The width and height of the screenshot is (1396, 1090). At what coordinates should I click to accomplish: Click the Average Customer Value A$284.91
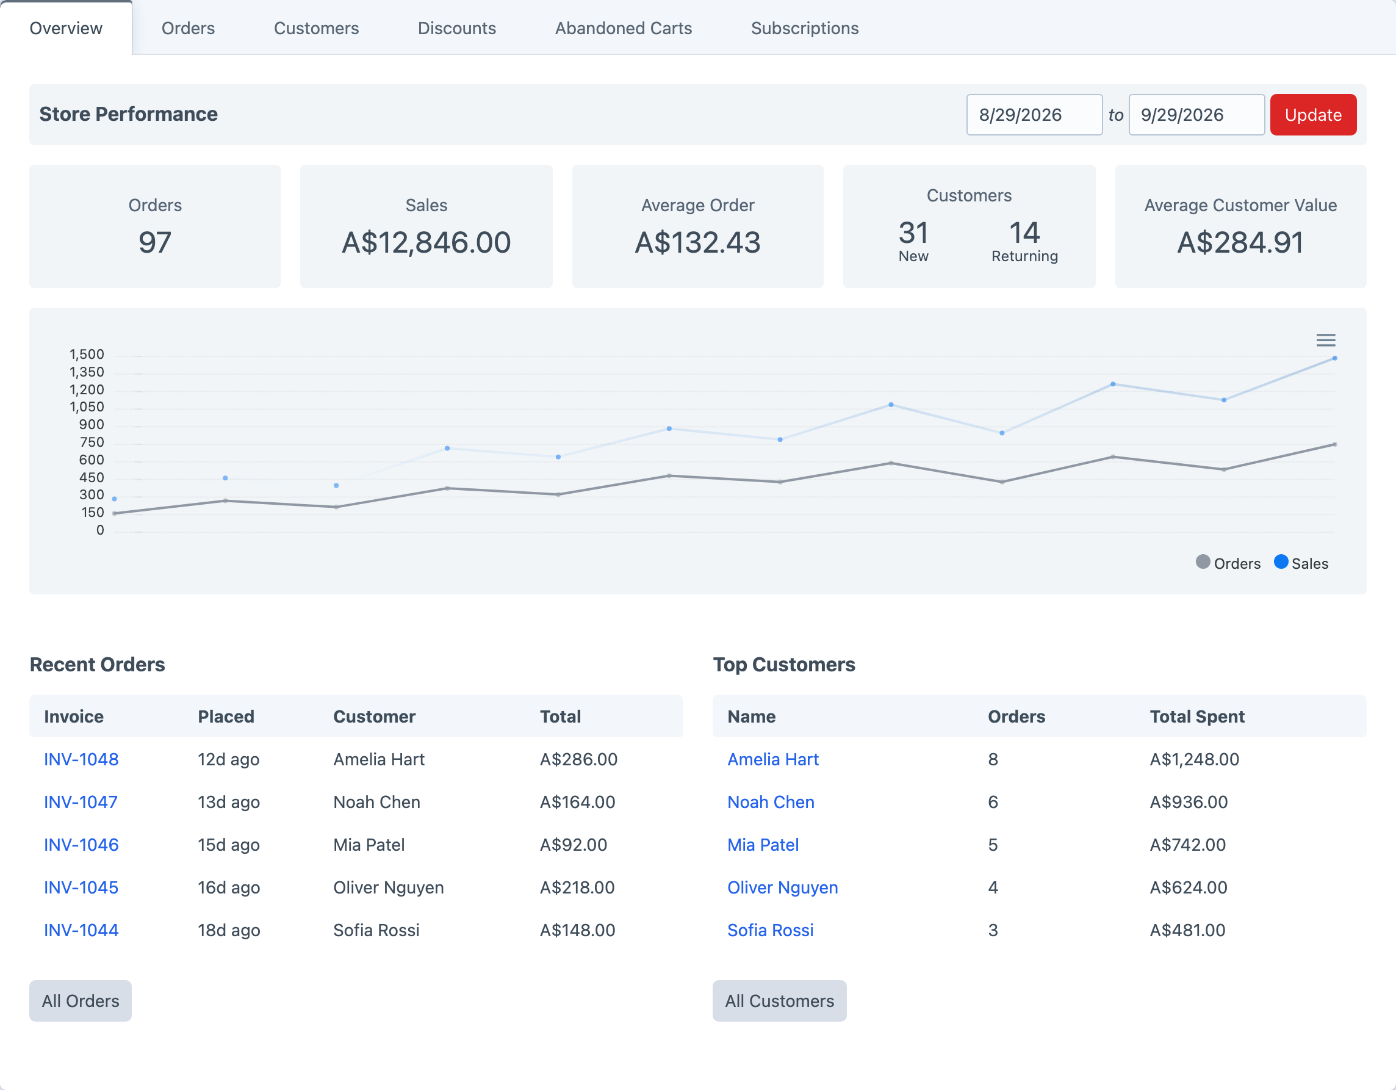(1240, 242)
